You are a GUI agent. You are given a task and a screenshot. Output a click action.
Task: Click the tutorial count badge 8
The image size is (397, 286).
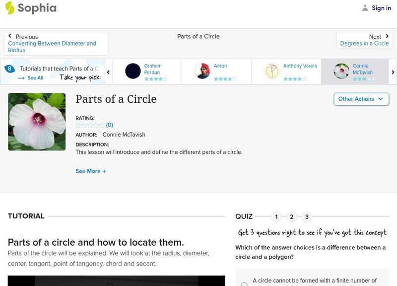pyautogui.click(x=9, y=69)
